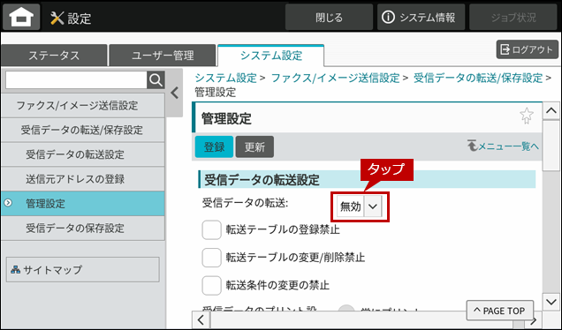Image resolution: width=562 pixels, height=330 pixels.
Task: Open システム情報 panel
Action: pyautogui.click(x=421, y=17)
